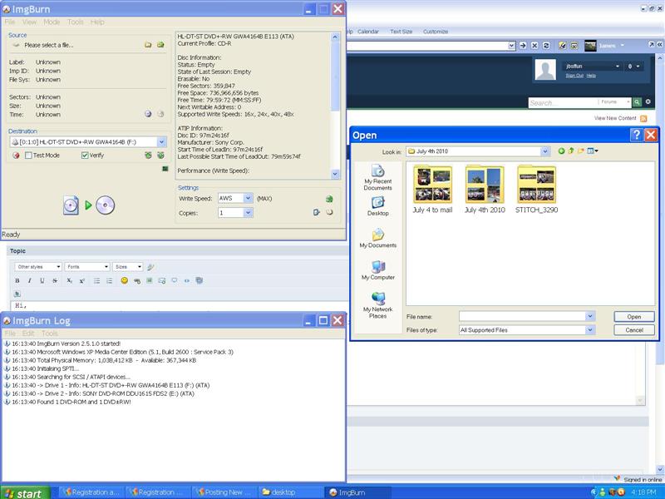Toggle underline formatting in the Topic editor
The image size is (665, 499).
click(x=42, y=280)
